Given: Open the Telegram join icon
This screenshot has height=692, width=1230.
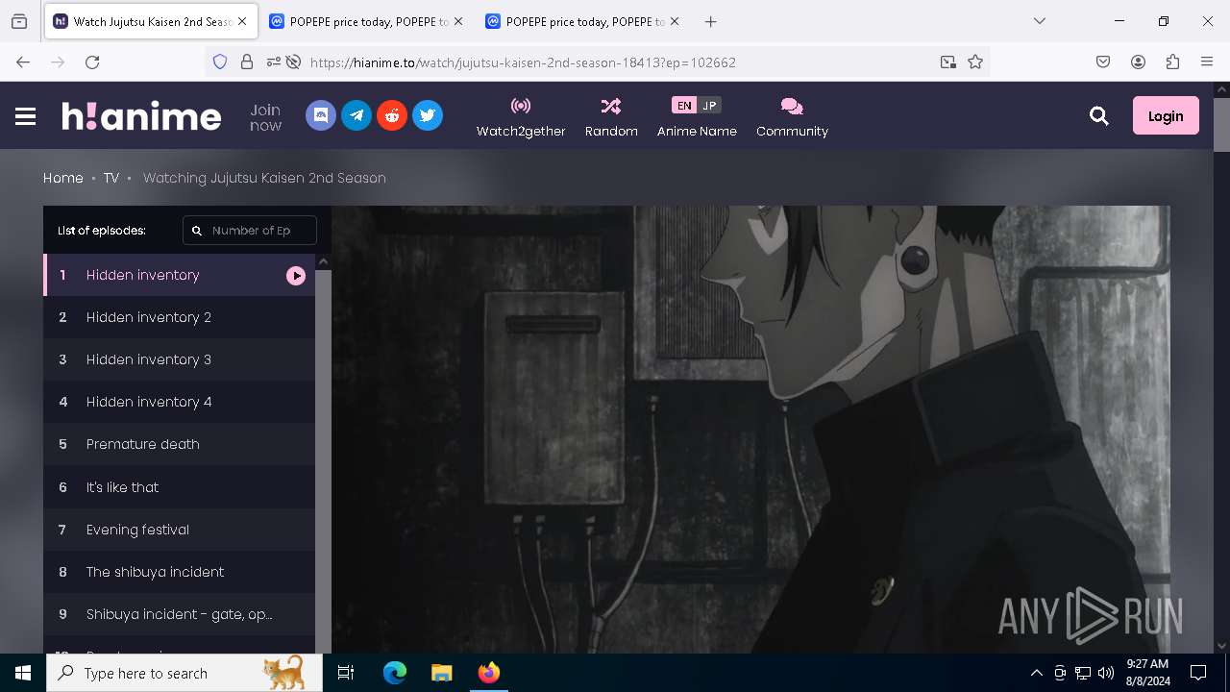Looking at the screenshot, I should click(x=357, y=115).
